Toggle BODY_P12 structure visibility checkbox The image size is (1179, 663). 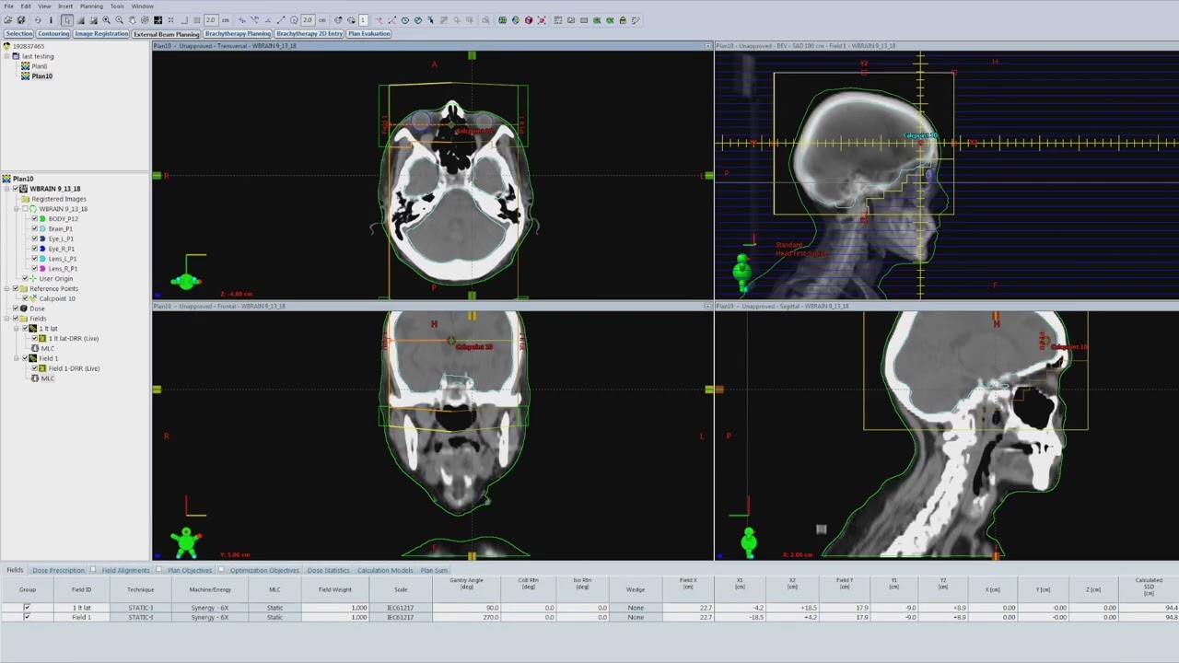pos(34,219)
